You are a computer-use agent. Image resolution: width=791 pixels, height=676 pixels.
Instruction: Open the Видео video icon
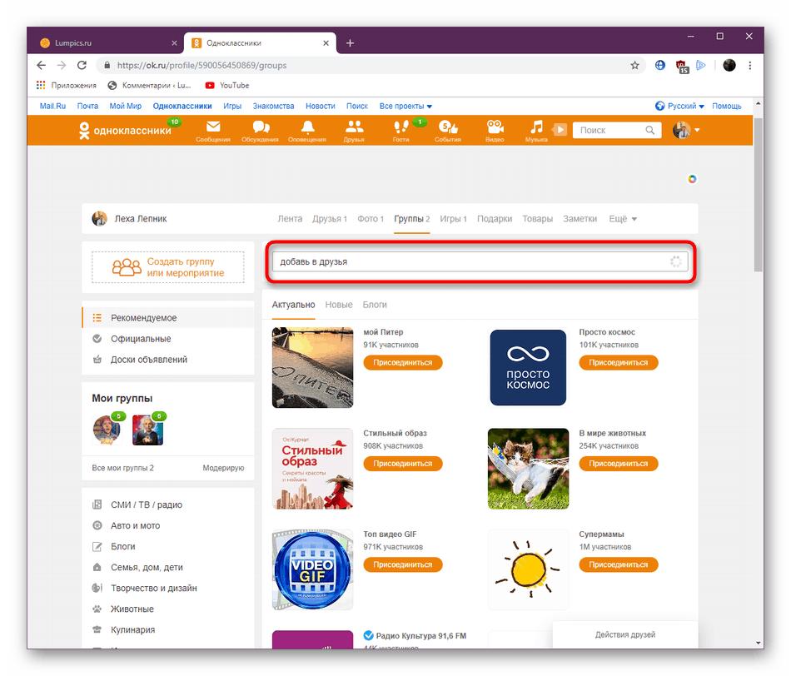tap(495, 131)
